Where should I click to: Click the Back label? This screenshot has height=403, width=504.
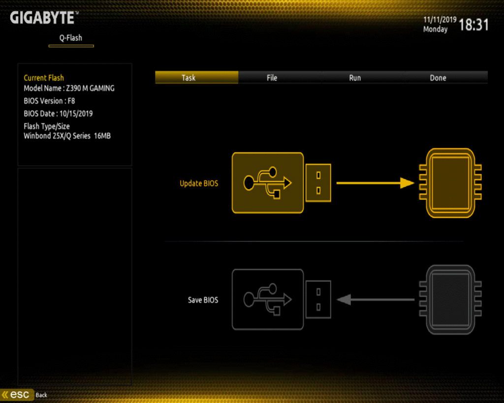point(41,395)
